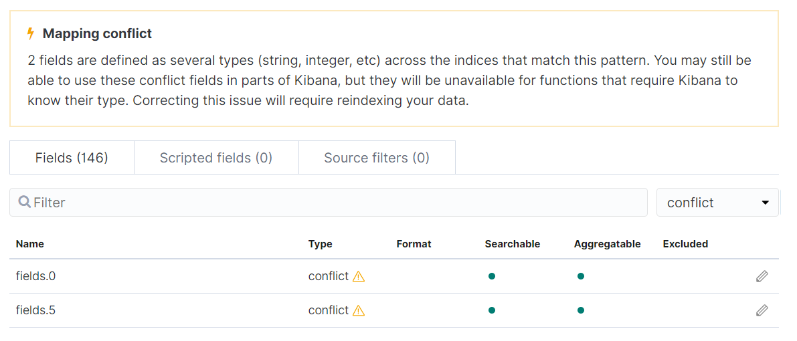Click the searchable dot for fields.5
Viewport: 797px width, 341px height.
click(x=492, y=310)
